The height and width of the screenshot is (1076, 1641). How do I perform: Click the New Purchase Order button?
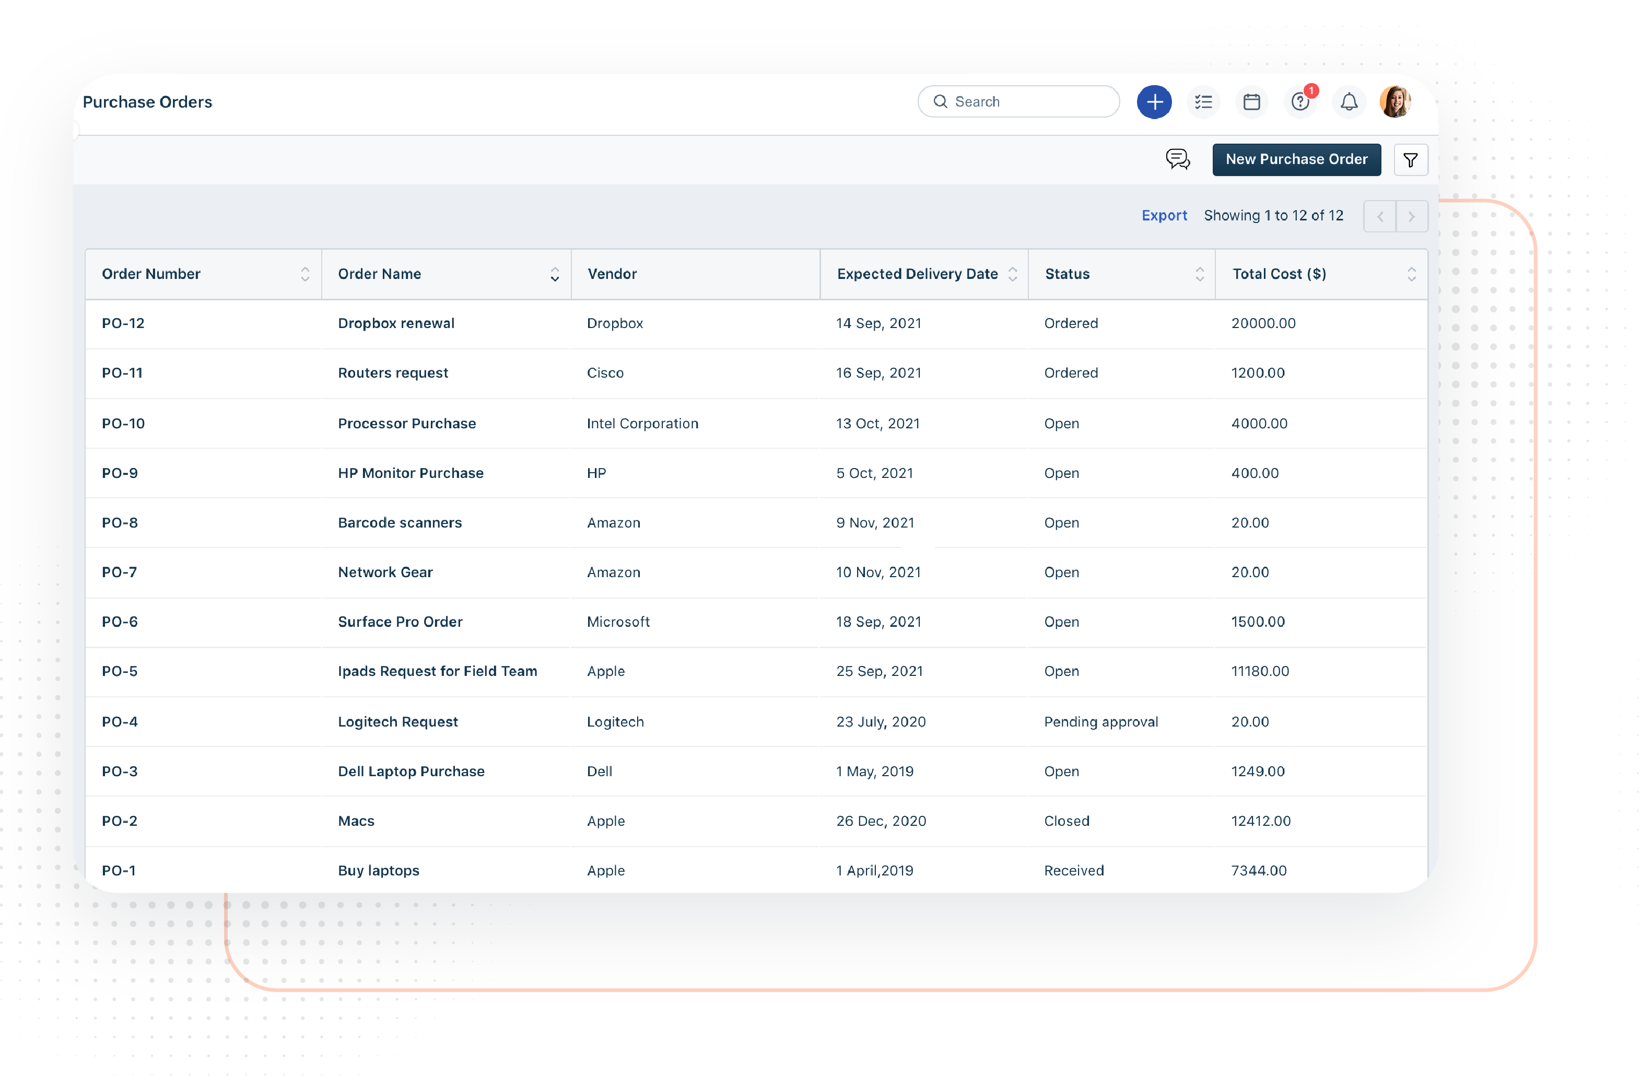pyautogui.click(x=1296, y=159)
